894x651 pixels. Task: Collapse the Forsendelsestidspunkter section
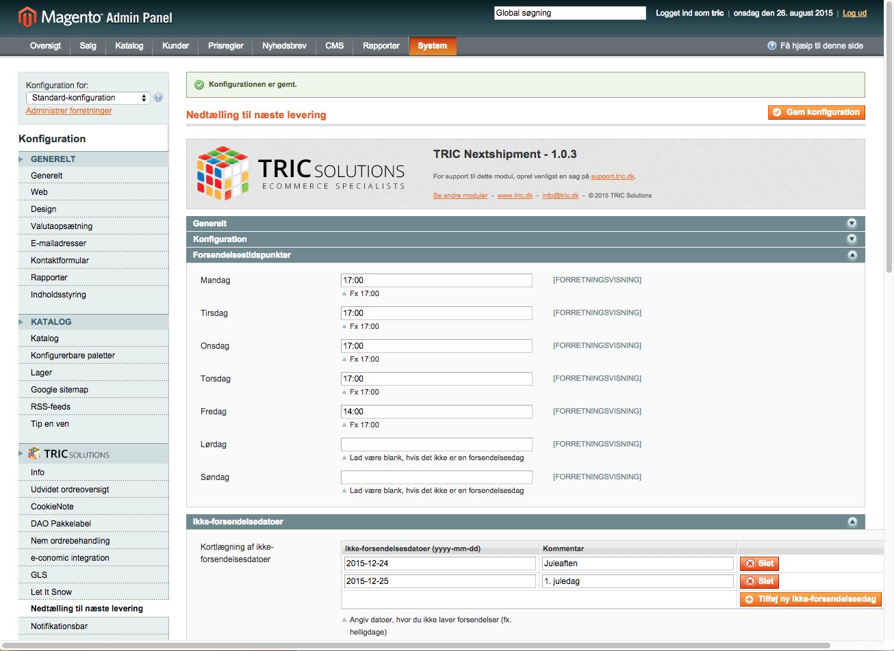click(852, 255)
